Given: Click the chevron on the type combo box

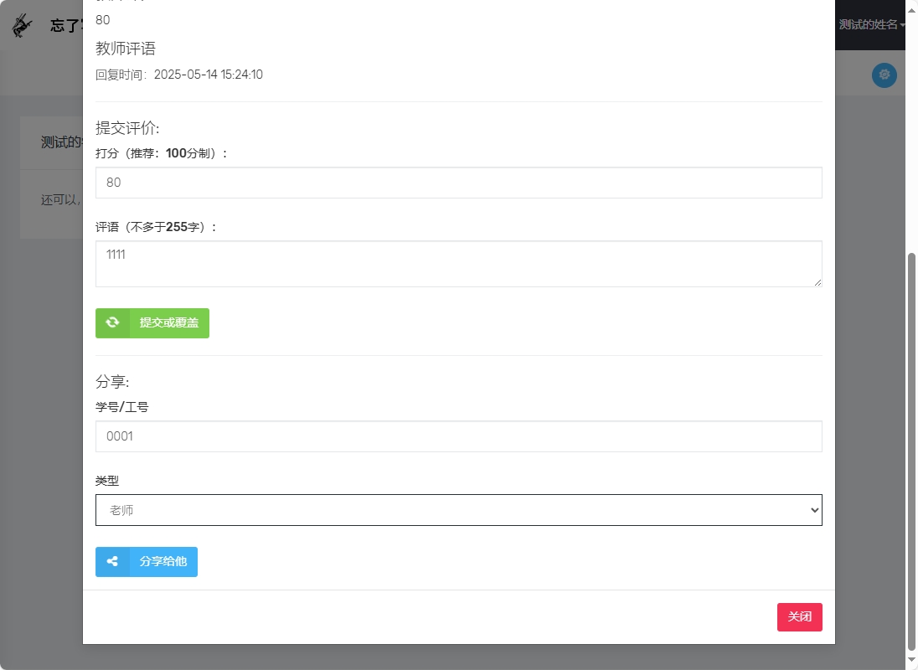Looking at the screenshot, I should click(x=813, y=509).
